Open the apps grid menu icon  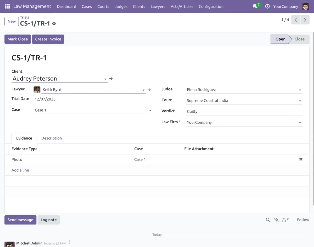[x=7, y=6]
